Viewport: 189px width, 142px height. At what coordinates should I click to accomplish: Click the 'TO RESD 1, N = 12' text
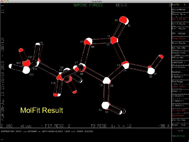[x=111, y=126]
